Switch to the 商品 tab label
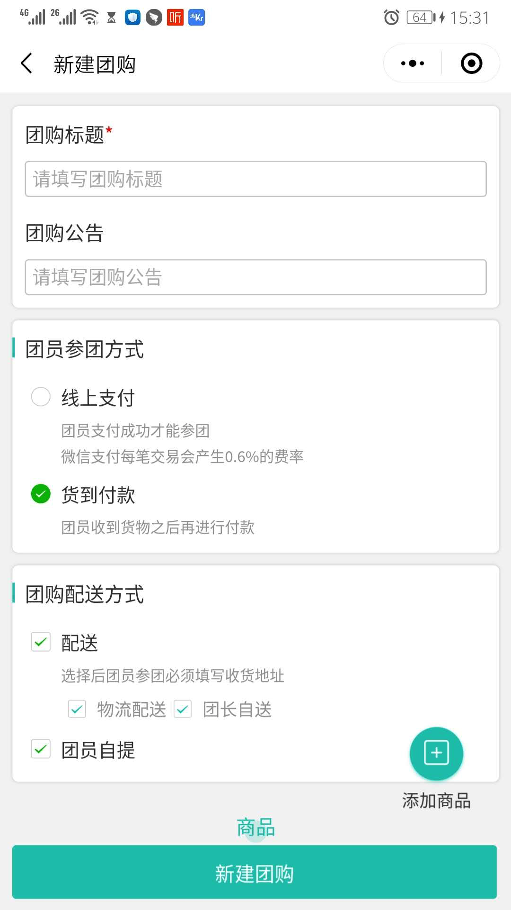511x910 pixels. coord(255,828)
